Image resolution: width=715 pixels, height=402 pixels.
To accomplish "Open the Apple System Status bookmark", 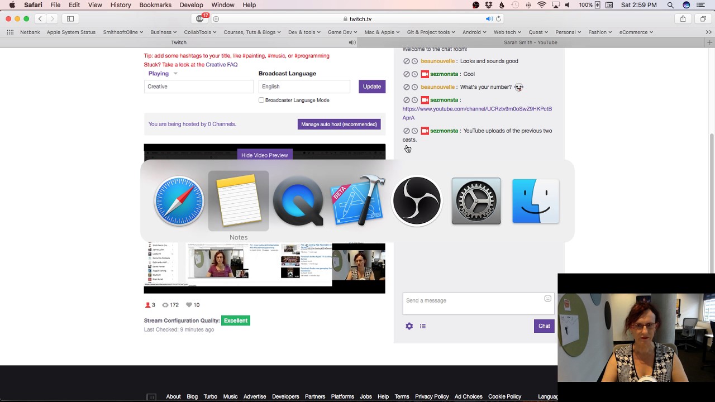I will point(71,32).
